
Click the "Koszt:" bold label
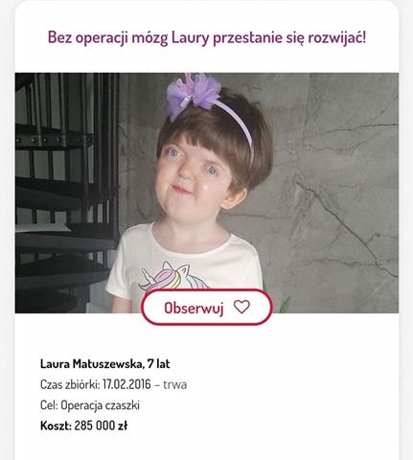click(56, 425)
